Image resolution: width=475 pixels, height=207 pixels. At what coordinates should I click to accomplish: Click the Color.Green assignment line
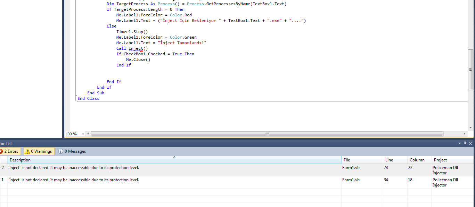pyautogui.click(x=156, y=37)
